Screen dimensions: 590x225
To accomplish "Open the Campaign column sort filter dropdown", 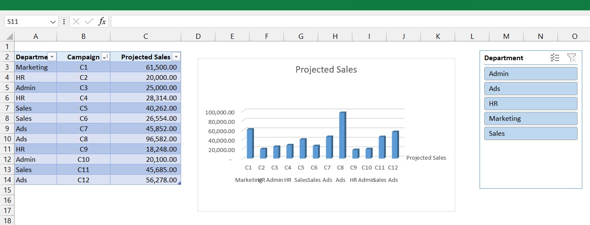I will (x=105, y=57).
